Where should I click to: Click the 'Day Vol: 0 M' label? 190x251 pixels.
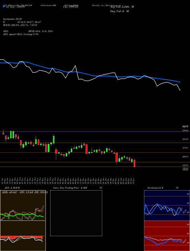click(119, 11)
